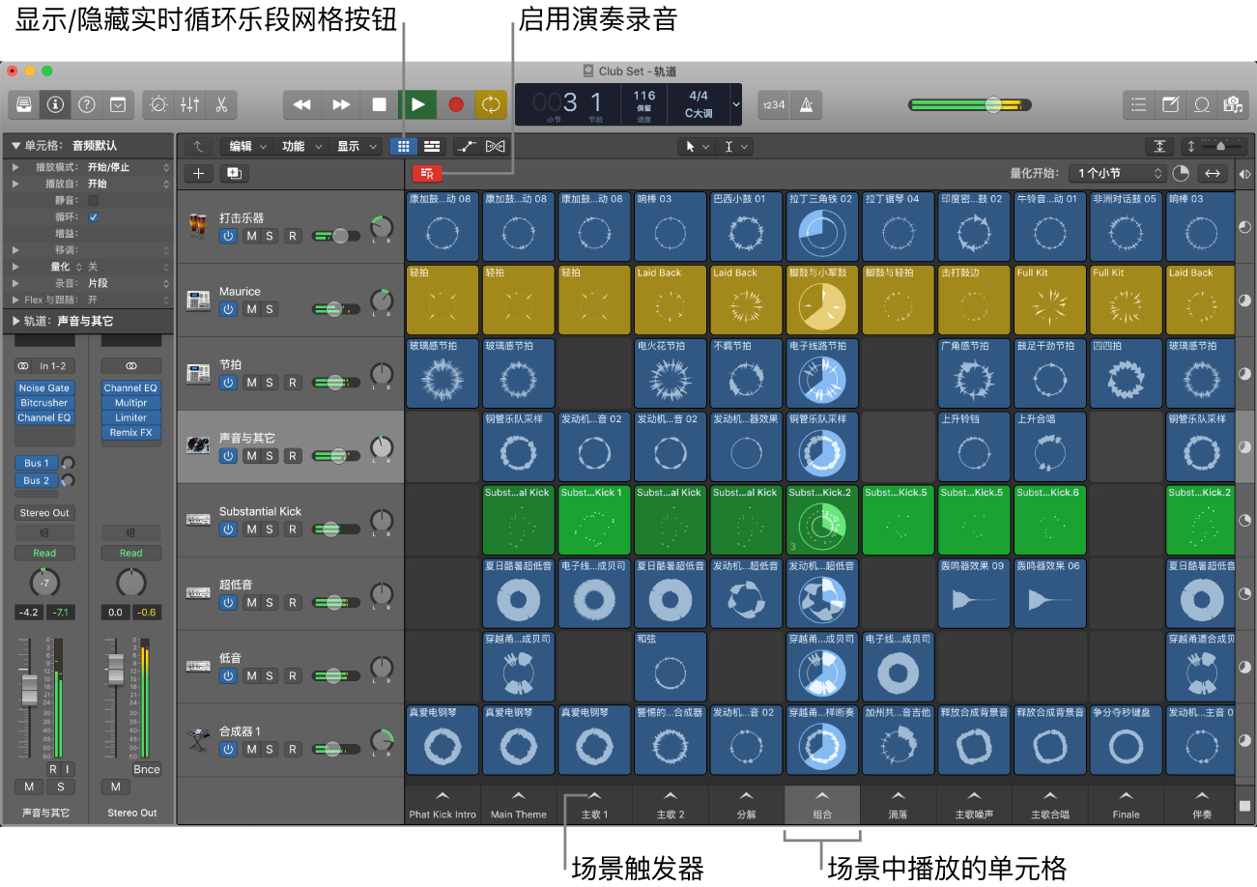Open the Remix FX plug-in slot
The image size is (1257, 887).
pyautogui.click(x=131, y=432)
